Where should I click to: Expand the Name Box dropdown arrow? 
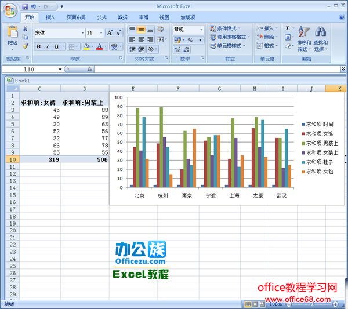pyautogui.click(x=60, y=69)
